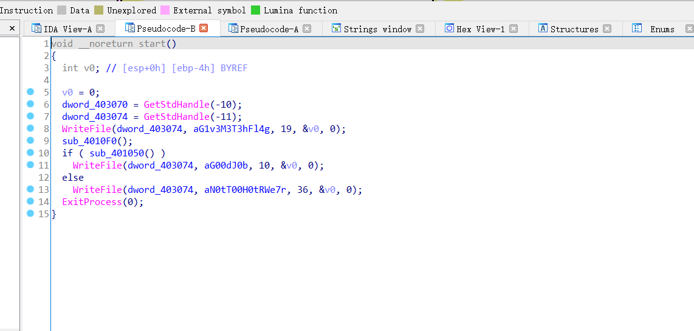Close the Strings window tab

click(419, 29)
